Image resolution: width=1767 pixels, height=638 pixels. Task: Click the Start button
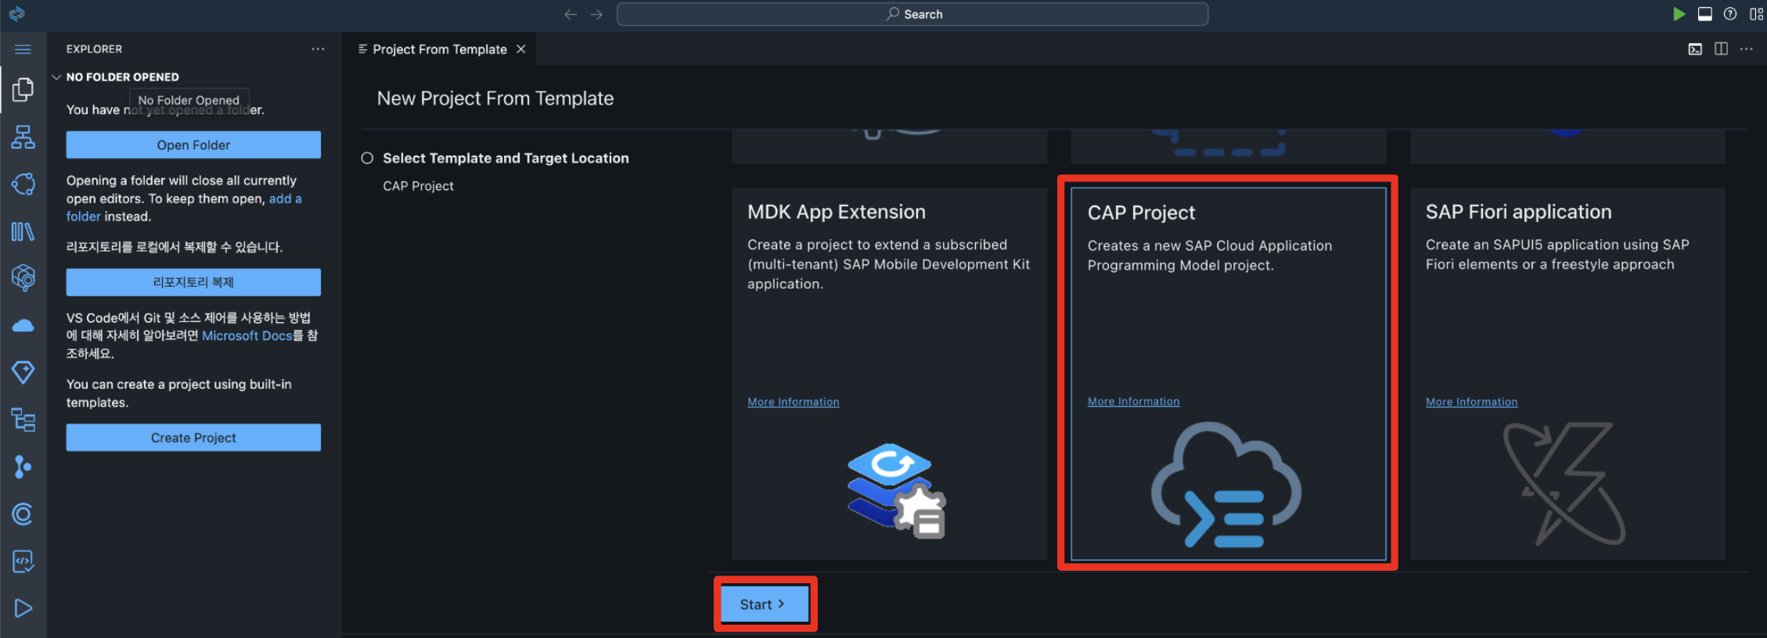click(765, 604)
